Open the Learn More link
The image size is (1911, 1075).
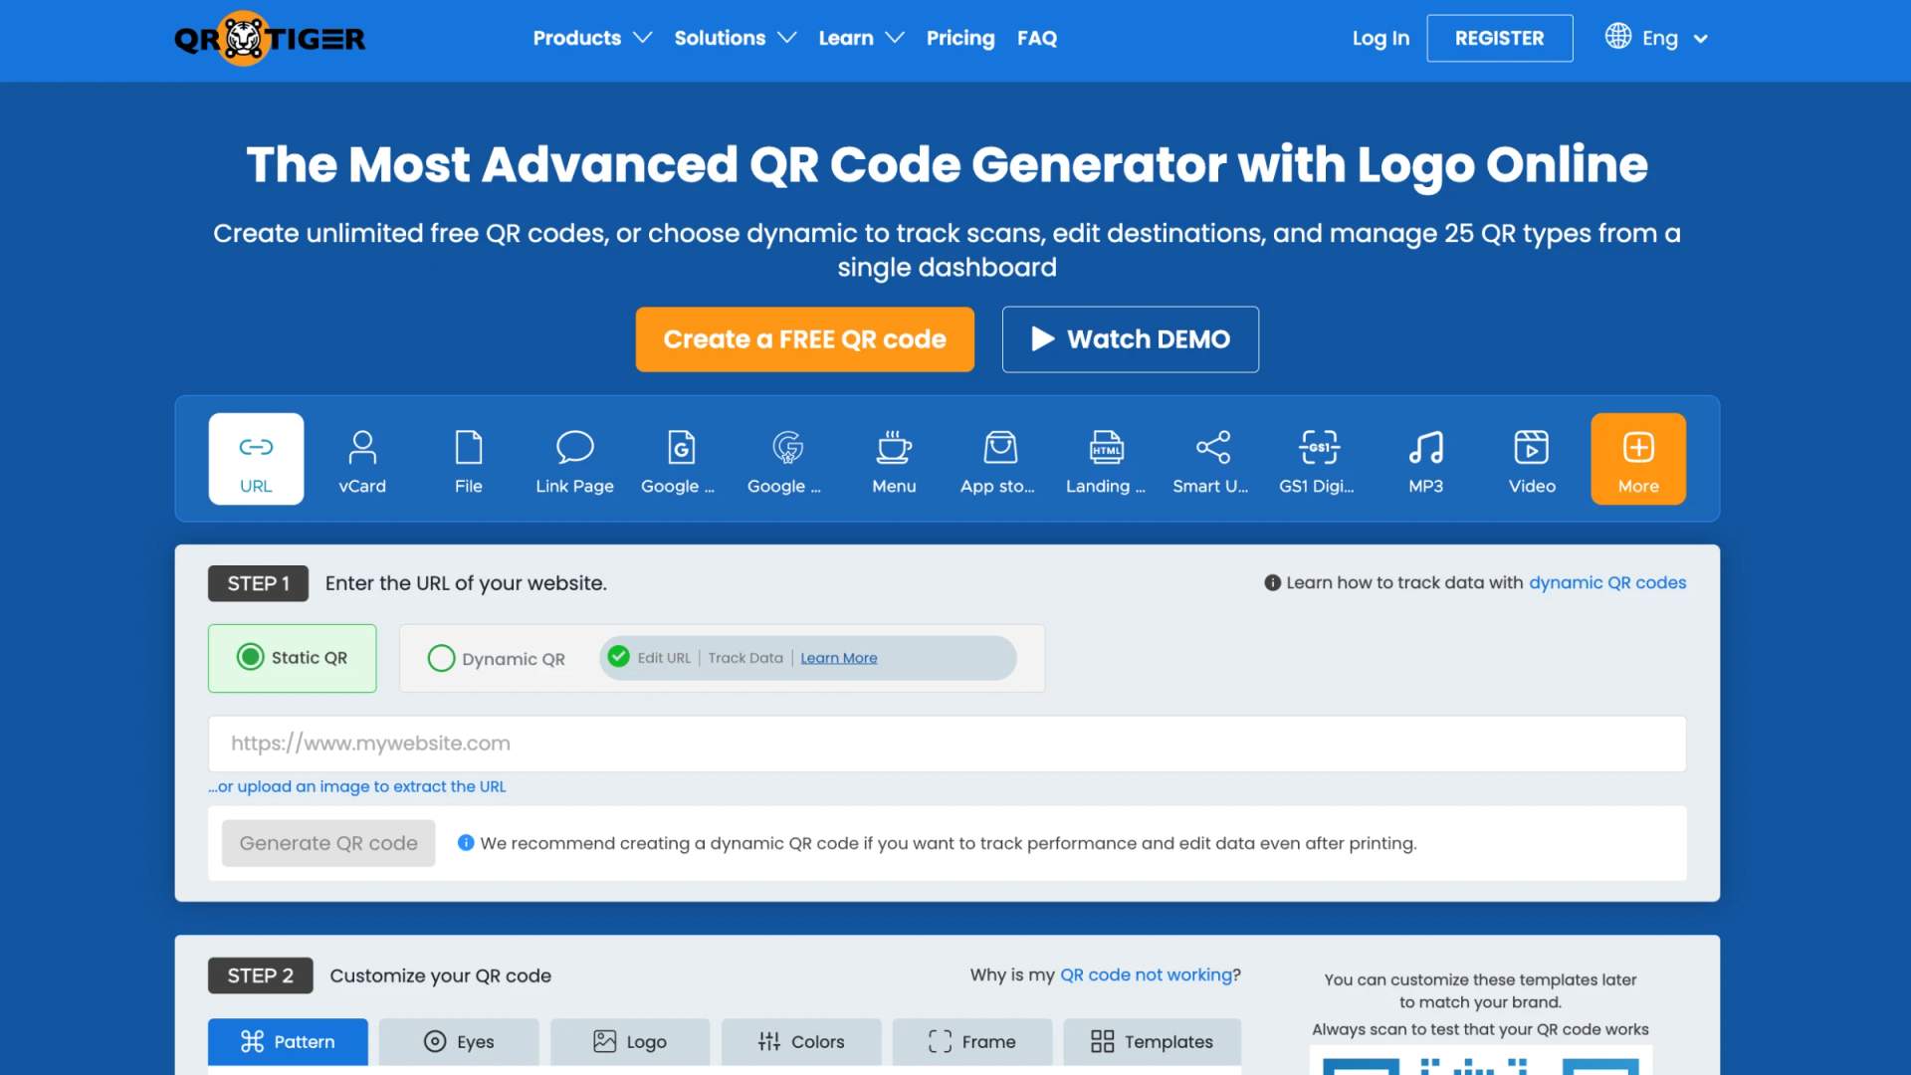pyautogui.click(x=839, y=658)
